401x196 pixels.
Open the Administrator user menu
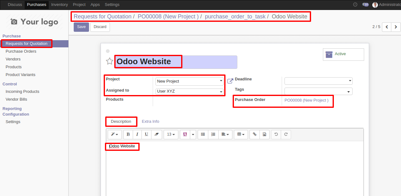pyautogui.click(x=387, y=5)
